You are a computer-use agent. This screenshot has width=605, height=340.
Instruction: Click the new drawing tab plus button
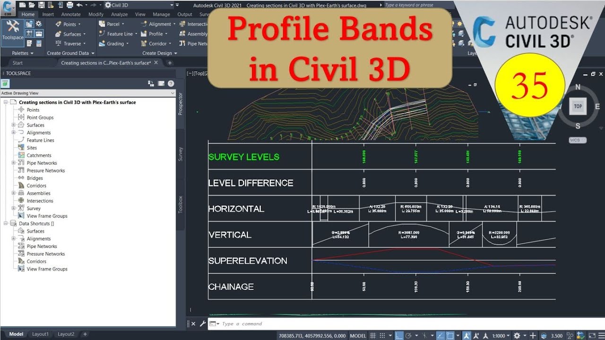click(170, 63)
